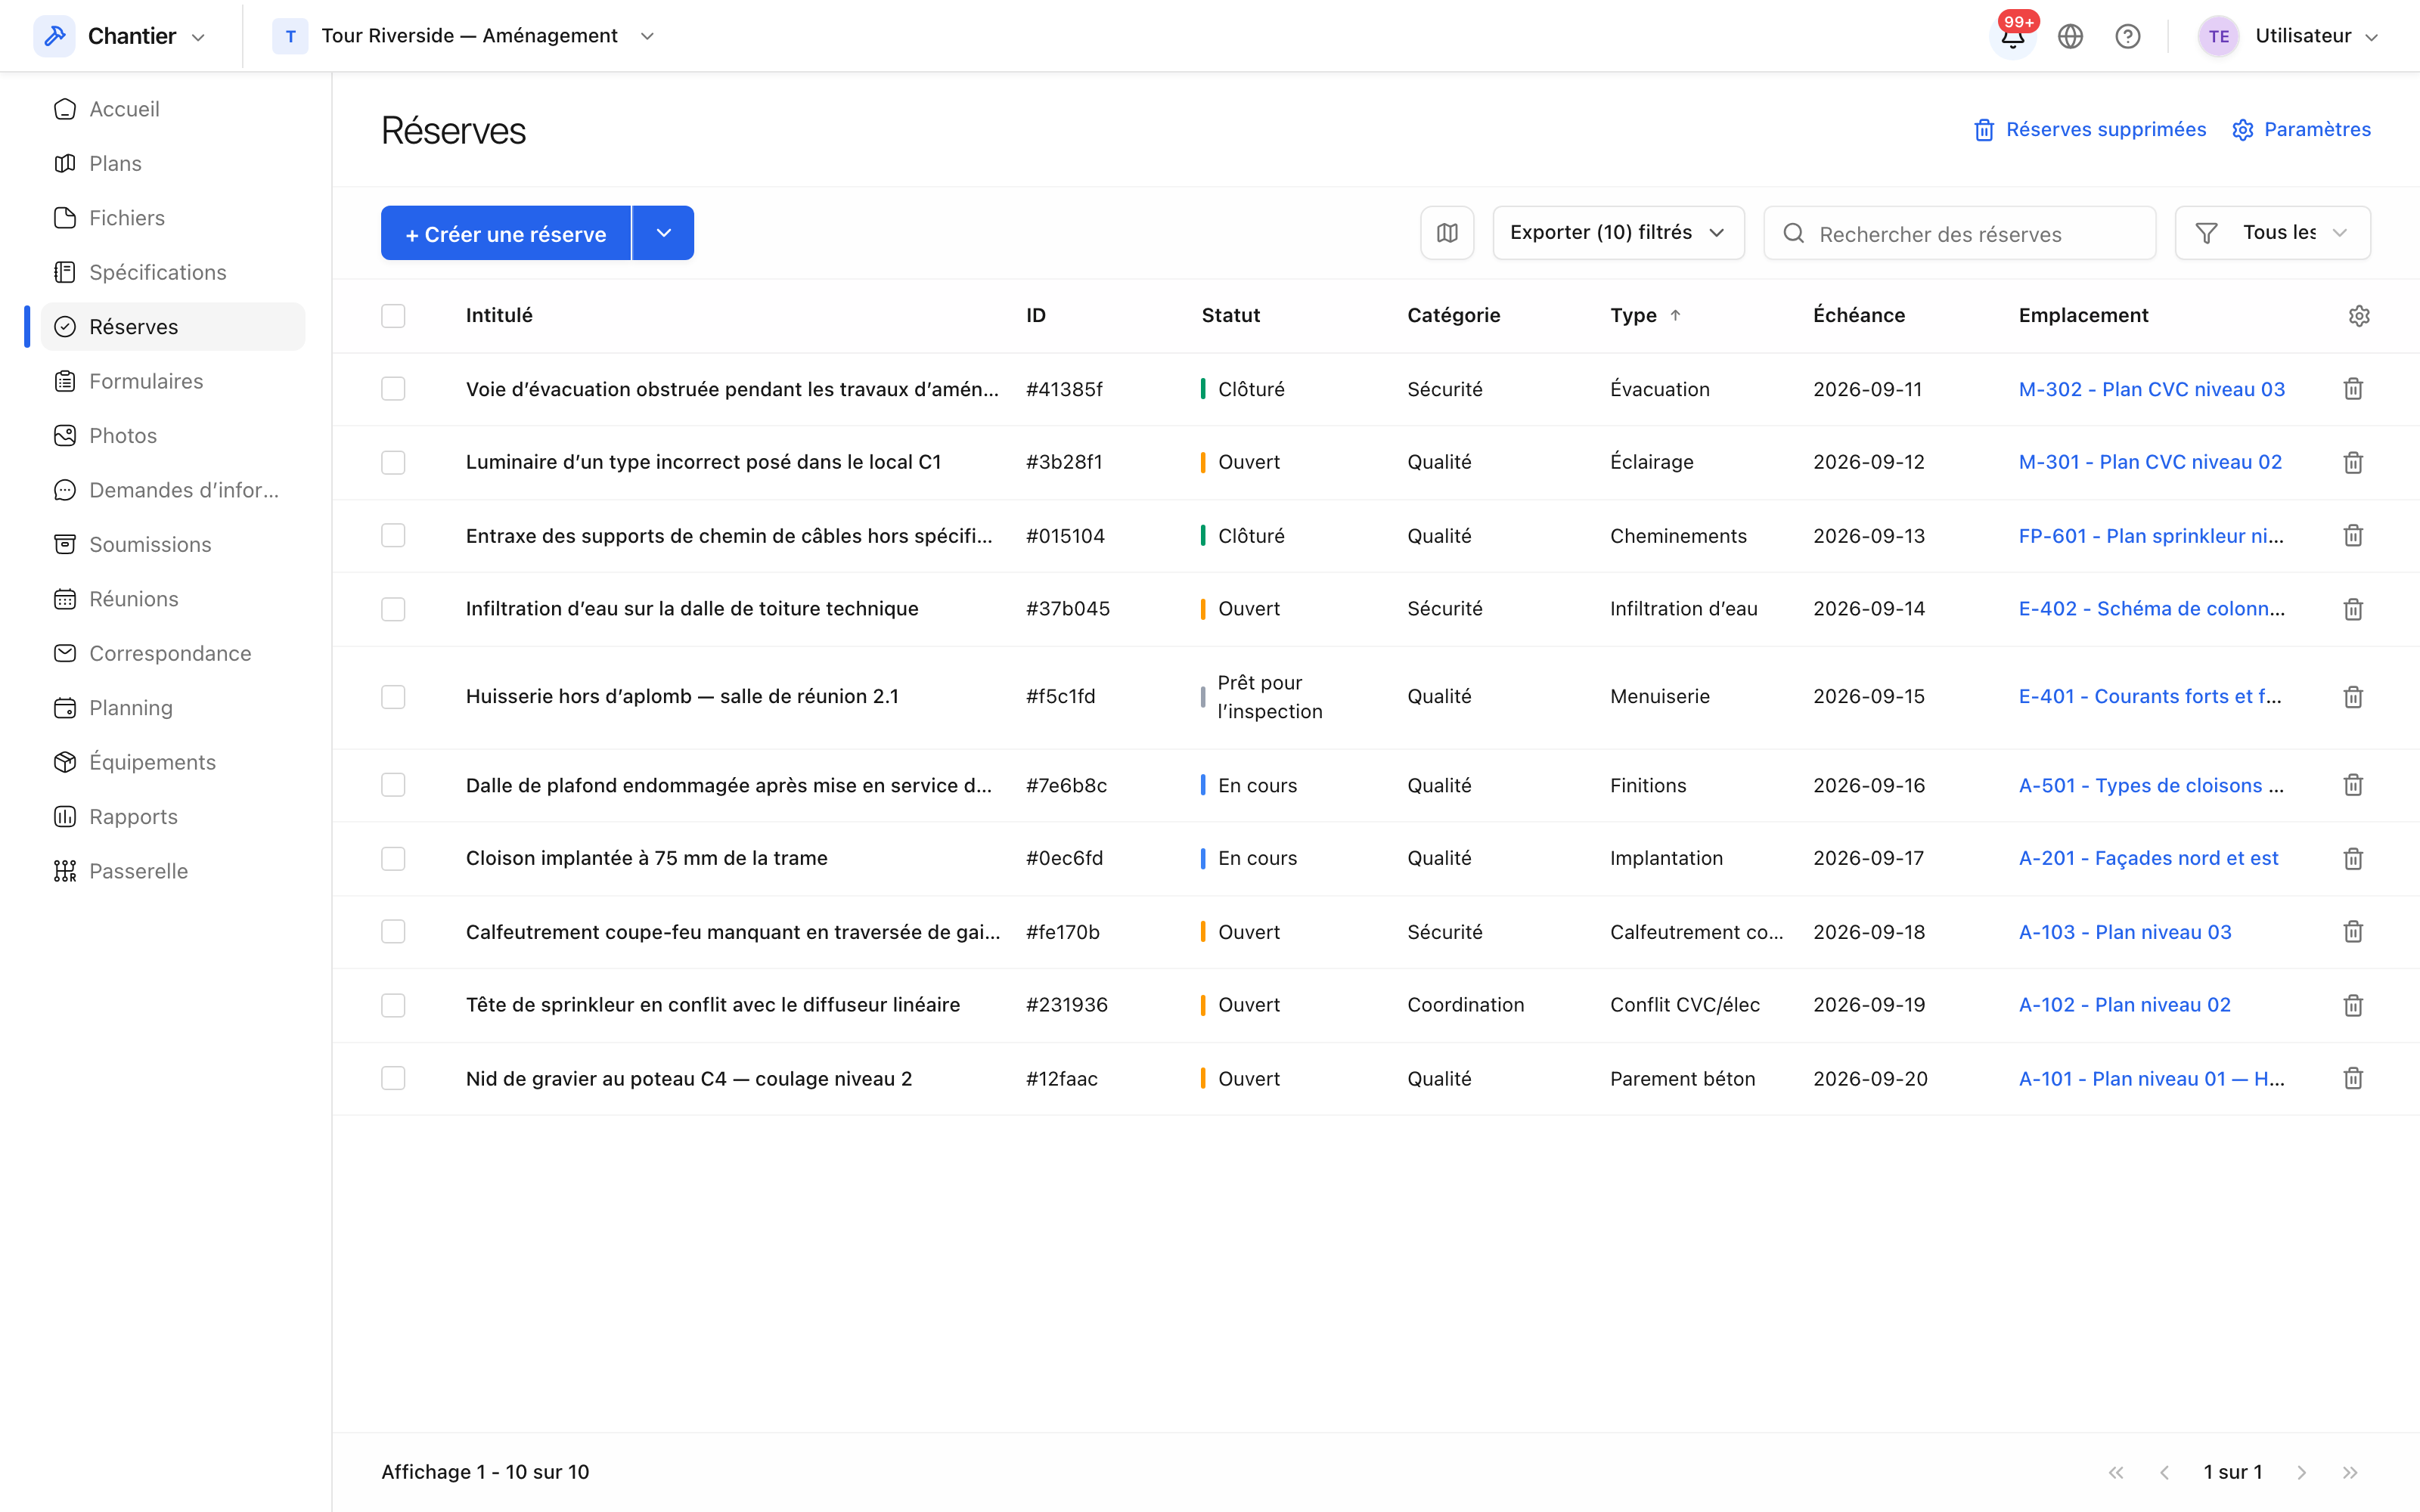
Task: Select the Tête de sprinkleur row checkbox
Action: tap(393, 1005)
